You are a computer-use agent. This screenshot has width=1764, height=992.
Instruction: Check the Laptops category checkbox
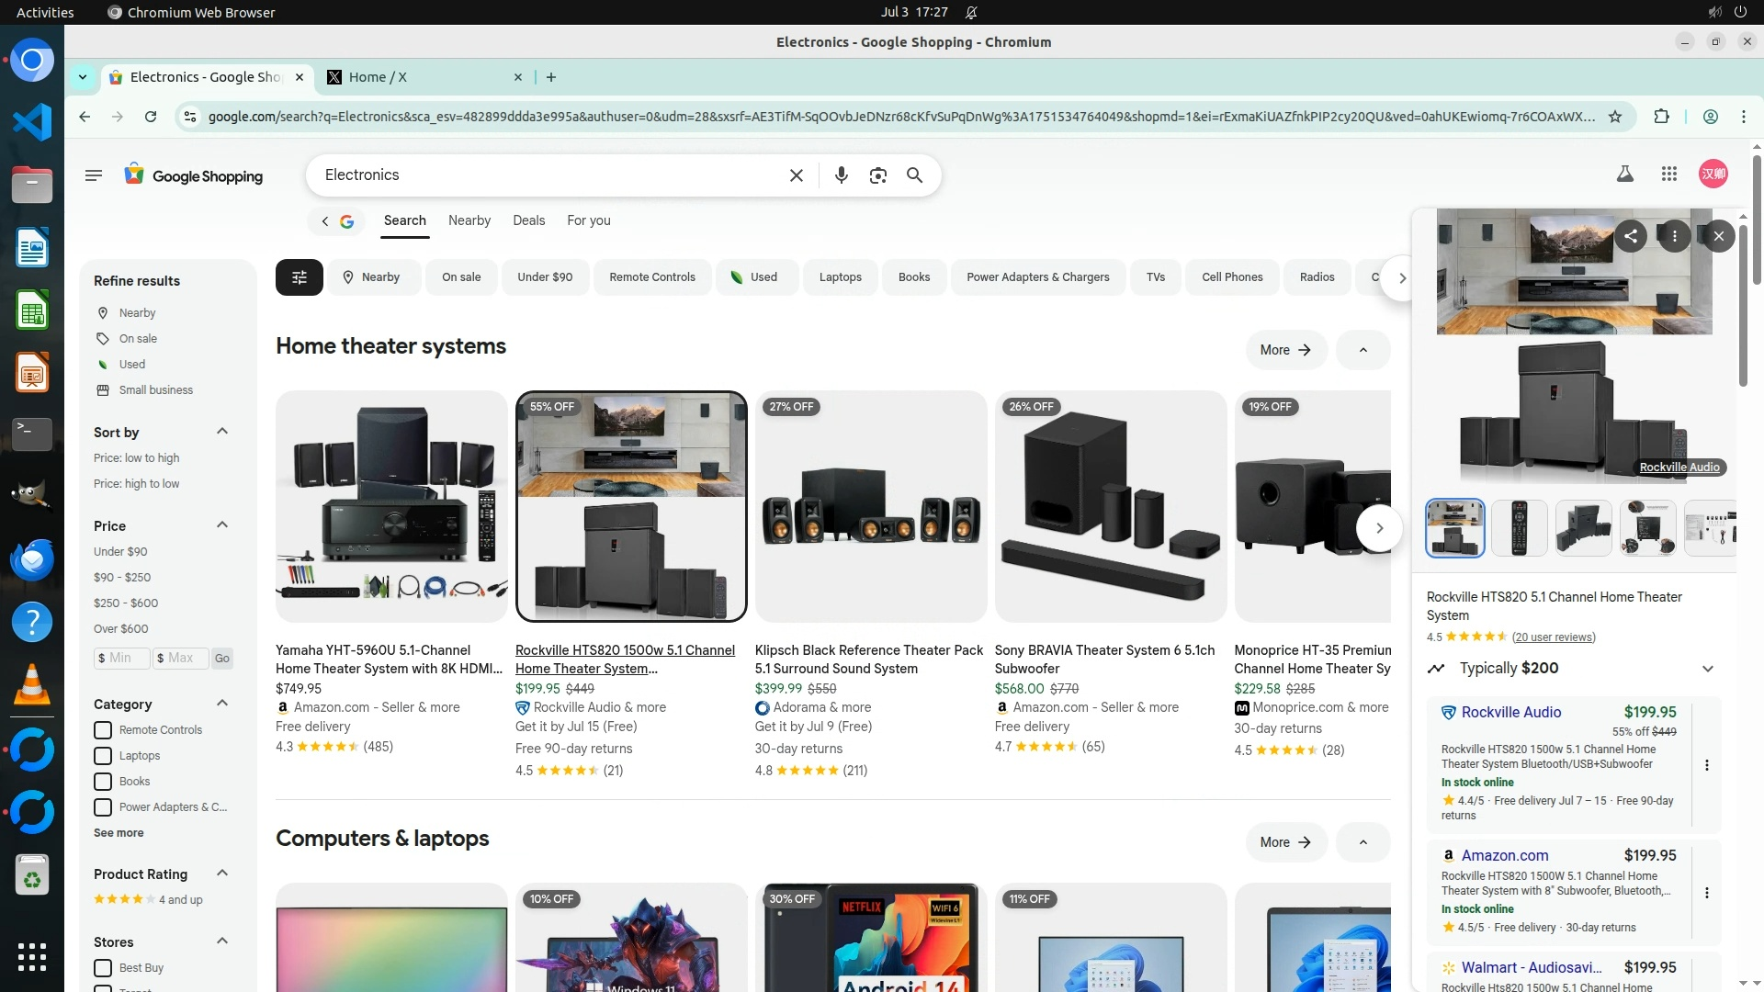coord(103,756)
